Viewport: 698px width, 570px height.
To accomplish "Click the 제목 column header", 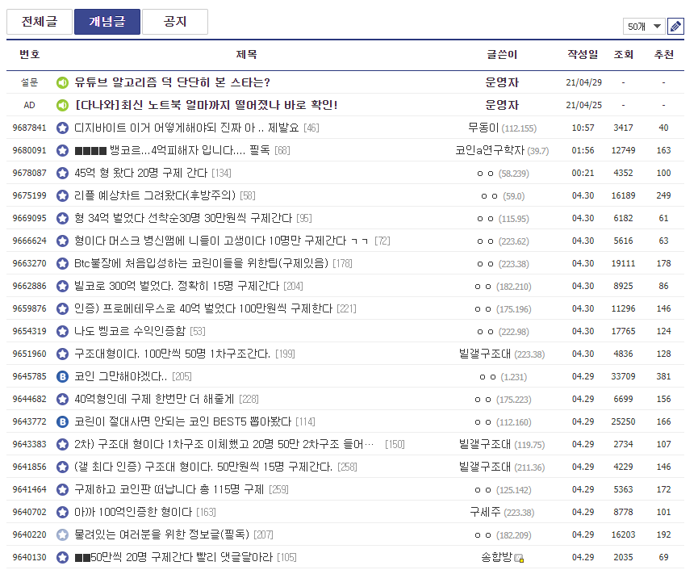I will [247, 55].
